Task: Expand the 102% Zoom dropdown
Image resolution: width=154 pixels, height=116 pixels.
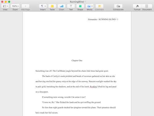Action: pyautogui.click(x=15, y=6)
